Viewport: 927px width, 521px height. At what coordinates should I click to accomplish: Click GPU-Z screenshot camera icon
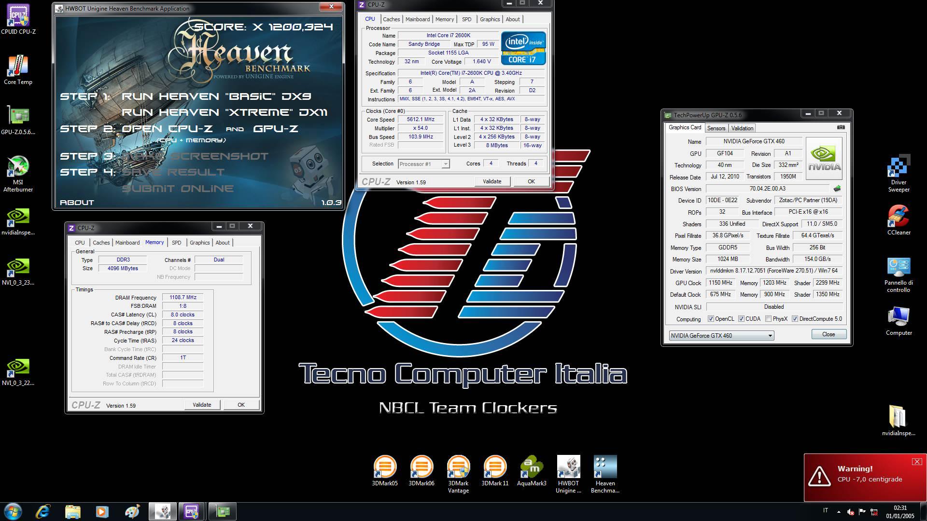(x=841, y=127)
